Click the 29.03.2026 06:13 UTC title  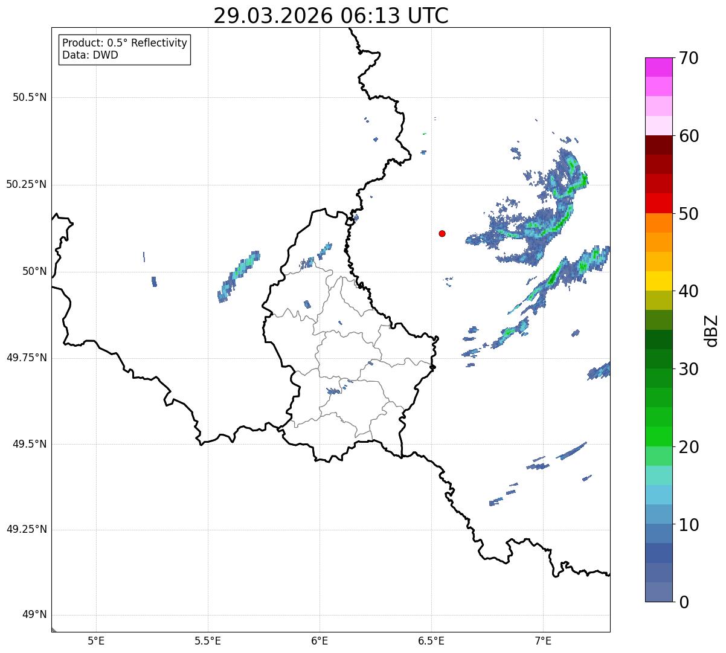coord(331,16)
